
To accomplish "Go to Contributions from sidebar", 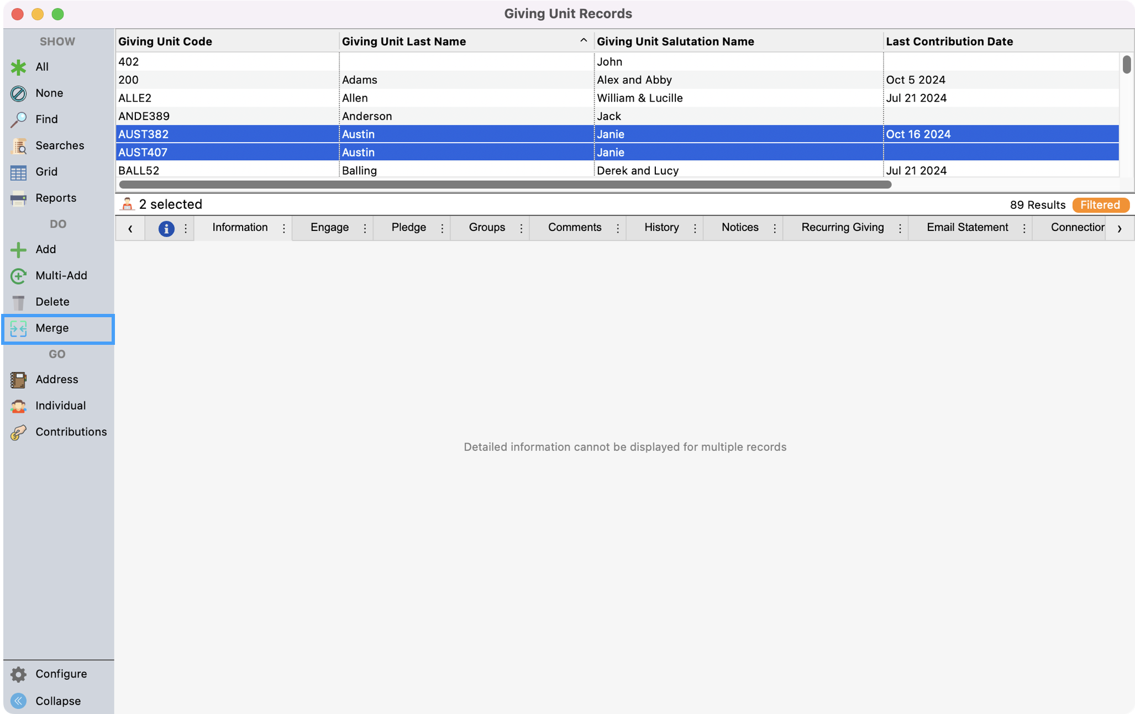I will coord(71,432).
